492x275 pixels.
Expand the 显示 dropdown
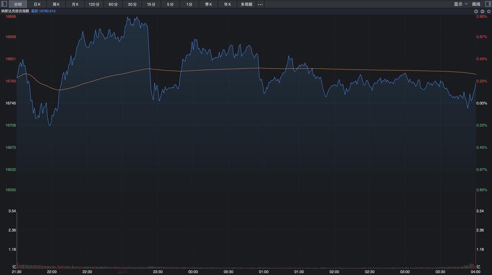click(461, 4)
